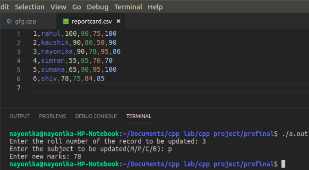Click line number 3 in the gutter
Viewport: 309px width, 170px height.
click(x=19, y=52)
